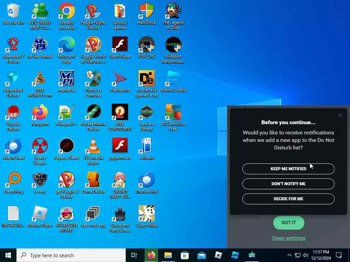The width and height of the screenshot is (350, 262).
Task: Click the Rocket Mania Deluxe icon
Action: (93, 112)
